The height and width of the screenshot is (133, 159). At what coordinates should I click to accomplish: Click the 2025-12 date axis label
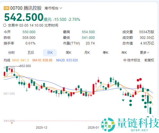click(x=42, y=127)
